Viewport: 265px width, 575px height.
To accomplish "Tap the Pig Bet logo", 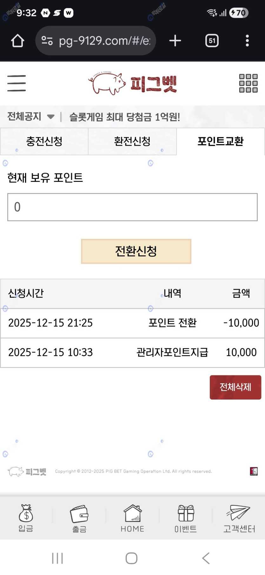I will 132,83.
